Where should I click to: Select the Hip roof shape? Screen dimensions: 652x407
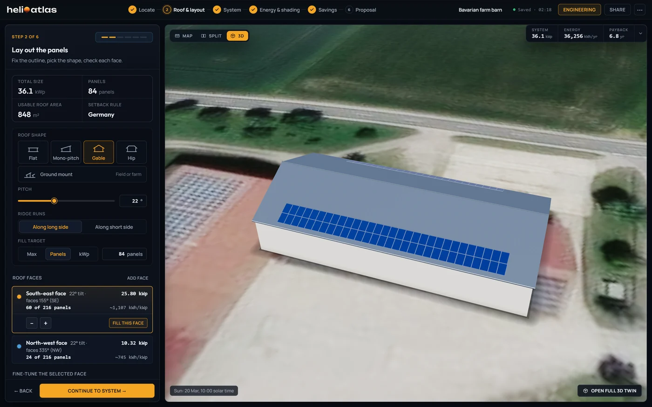(x=131, y=152)
